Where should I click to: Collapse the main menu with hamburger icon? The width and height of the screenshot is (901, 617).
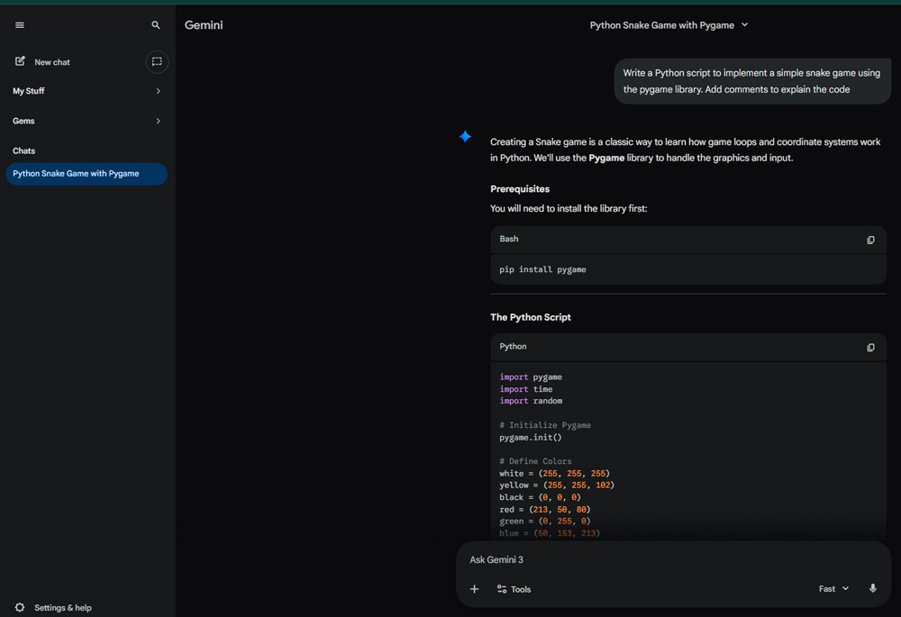[x=20, y=25]
